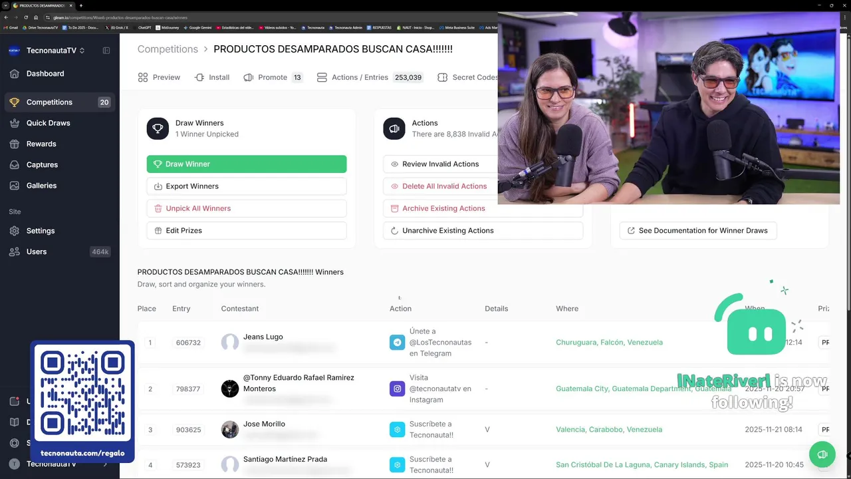Go to the Dashboard page

click(60, 74)
